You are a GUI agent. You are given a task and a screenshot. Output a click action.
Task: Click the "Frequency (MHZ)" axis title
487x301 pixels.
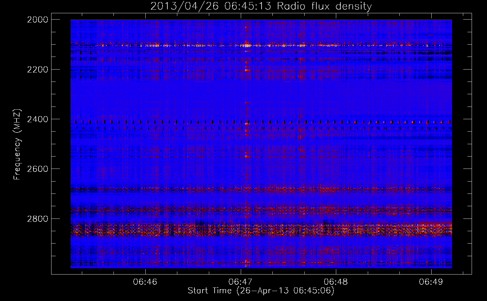(17, 144)
